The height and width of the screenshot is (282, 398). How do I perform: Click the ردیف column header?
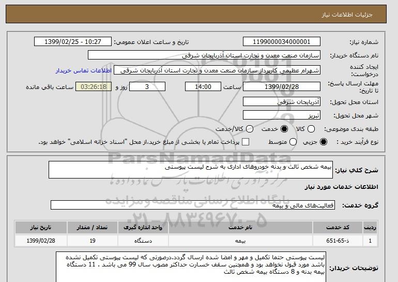click(x=370, y=227)
